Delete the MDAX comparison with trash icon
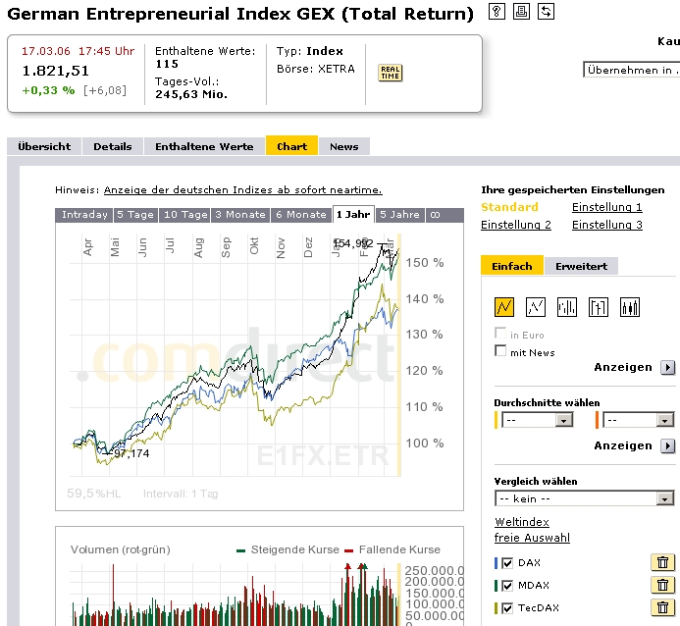680x626 pixels. pyautogui.click(x=662, y=585)
